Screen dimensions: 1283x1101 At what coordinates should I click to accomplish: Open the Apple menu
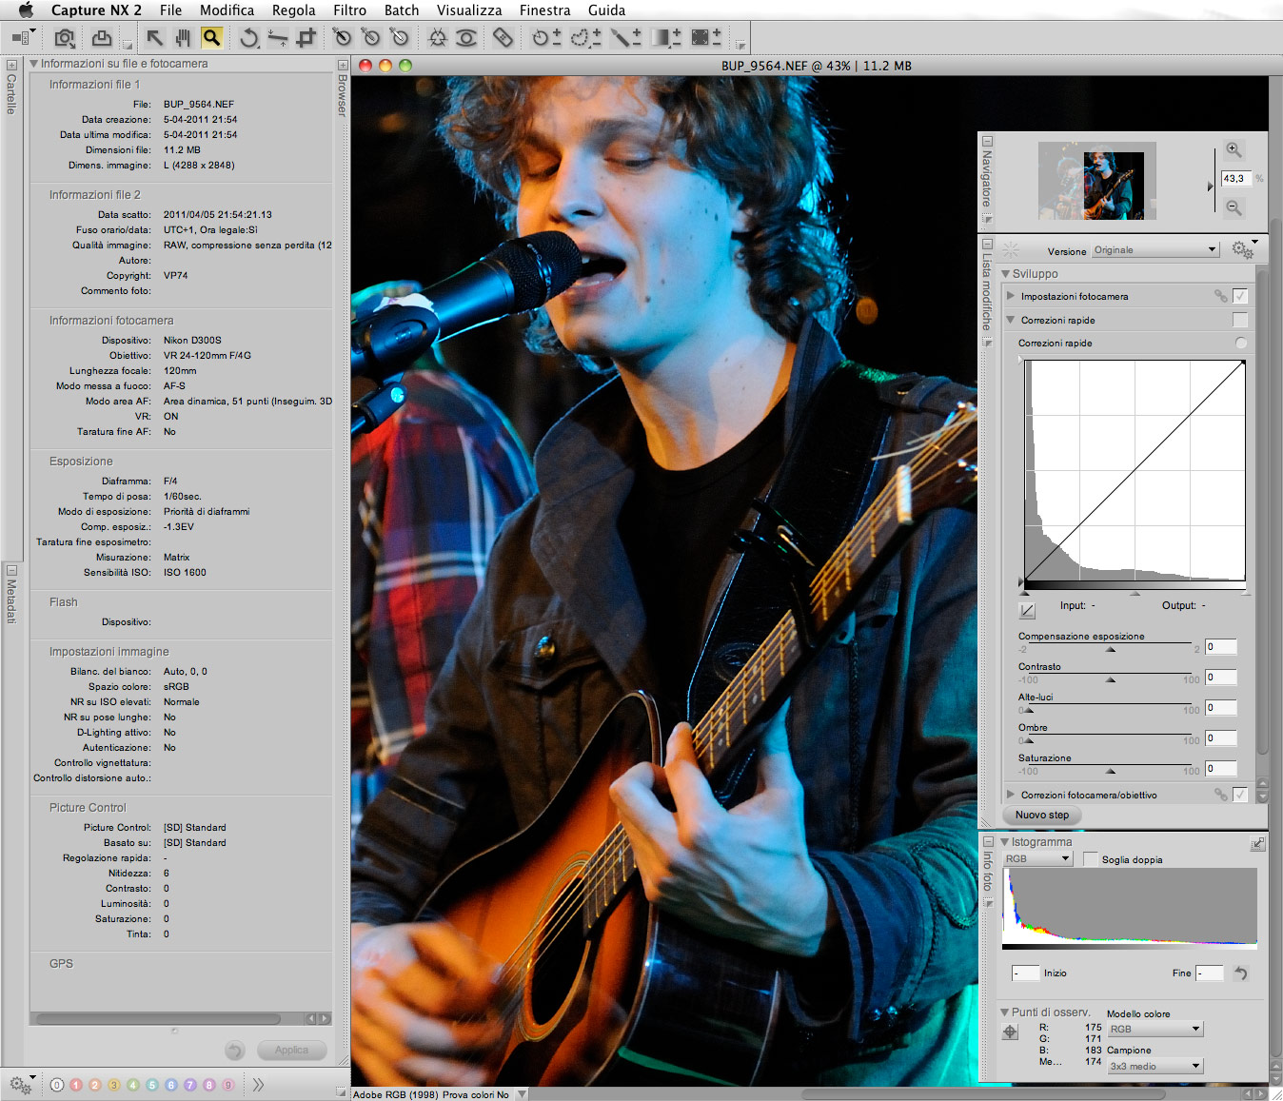(x=26, y=10)
